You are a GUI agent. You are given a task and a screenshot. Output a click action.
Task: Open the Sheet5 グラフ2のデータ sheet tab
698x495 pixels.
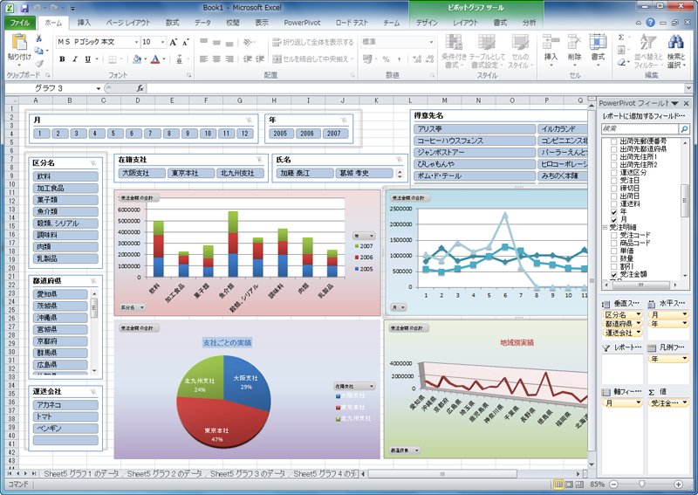pyautogui.click(x=164, y=474)
